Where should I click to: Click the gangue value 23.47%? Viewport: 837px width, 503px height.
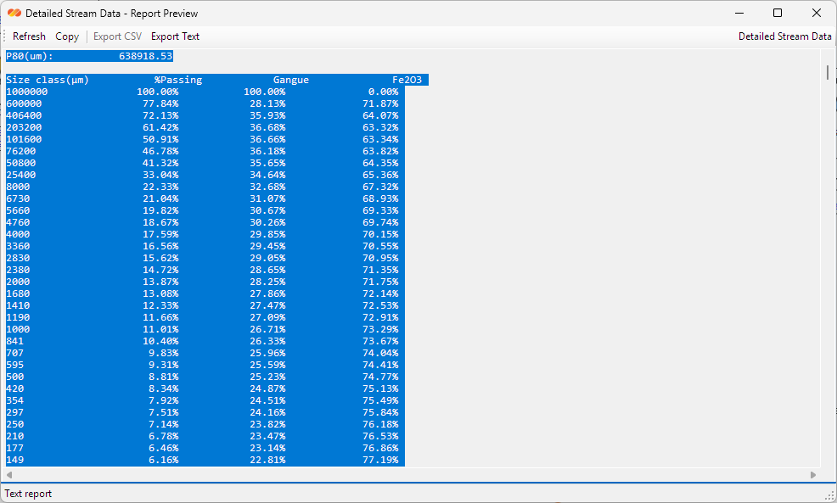click(267, 436)
